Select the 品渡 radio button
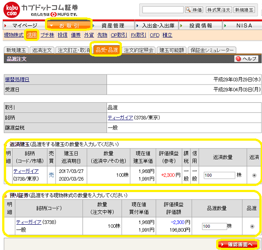The height and width of the screenshot is (250, 262). point(252,226)
